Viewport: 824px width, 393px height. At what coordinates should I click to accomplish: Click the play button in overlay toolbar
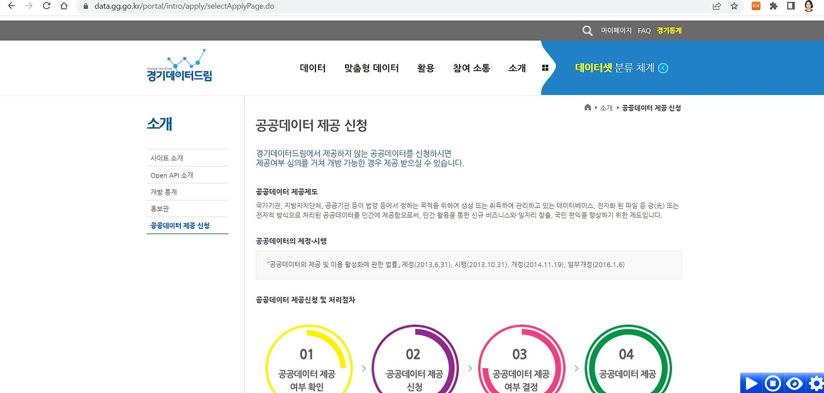pos(751,383)
